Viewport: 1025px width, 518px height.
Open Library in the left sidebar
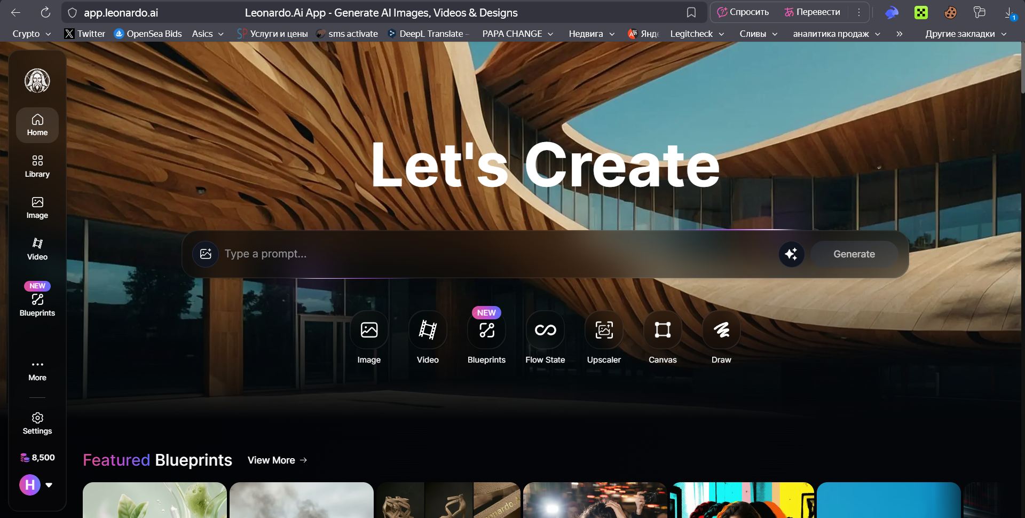[37, 166]
